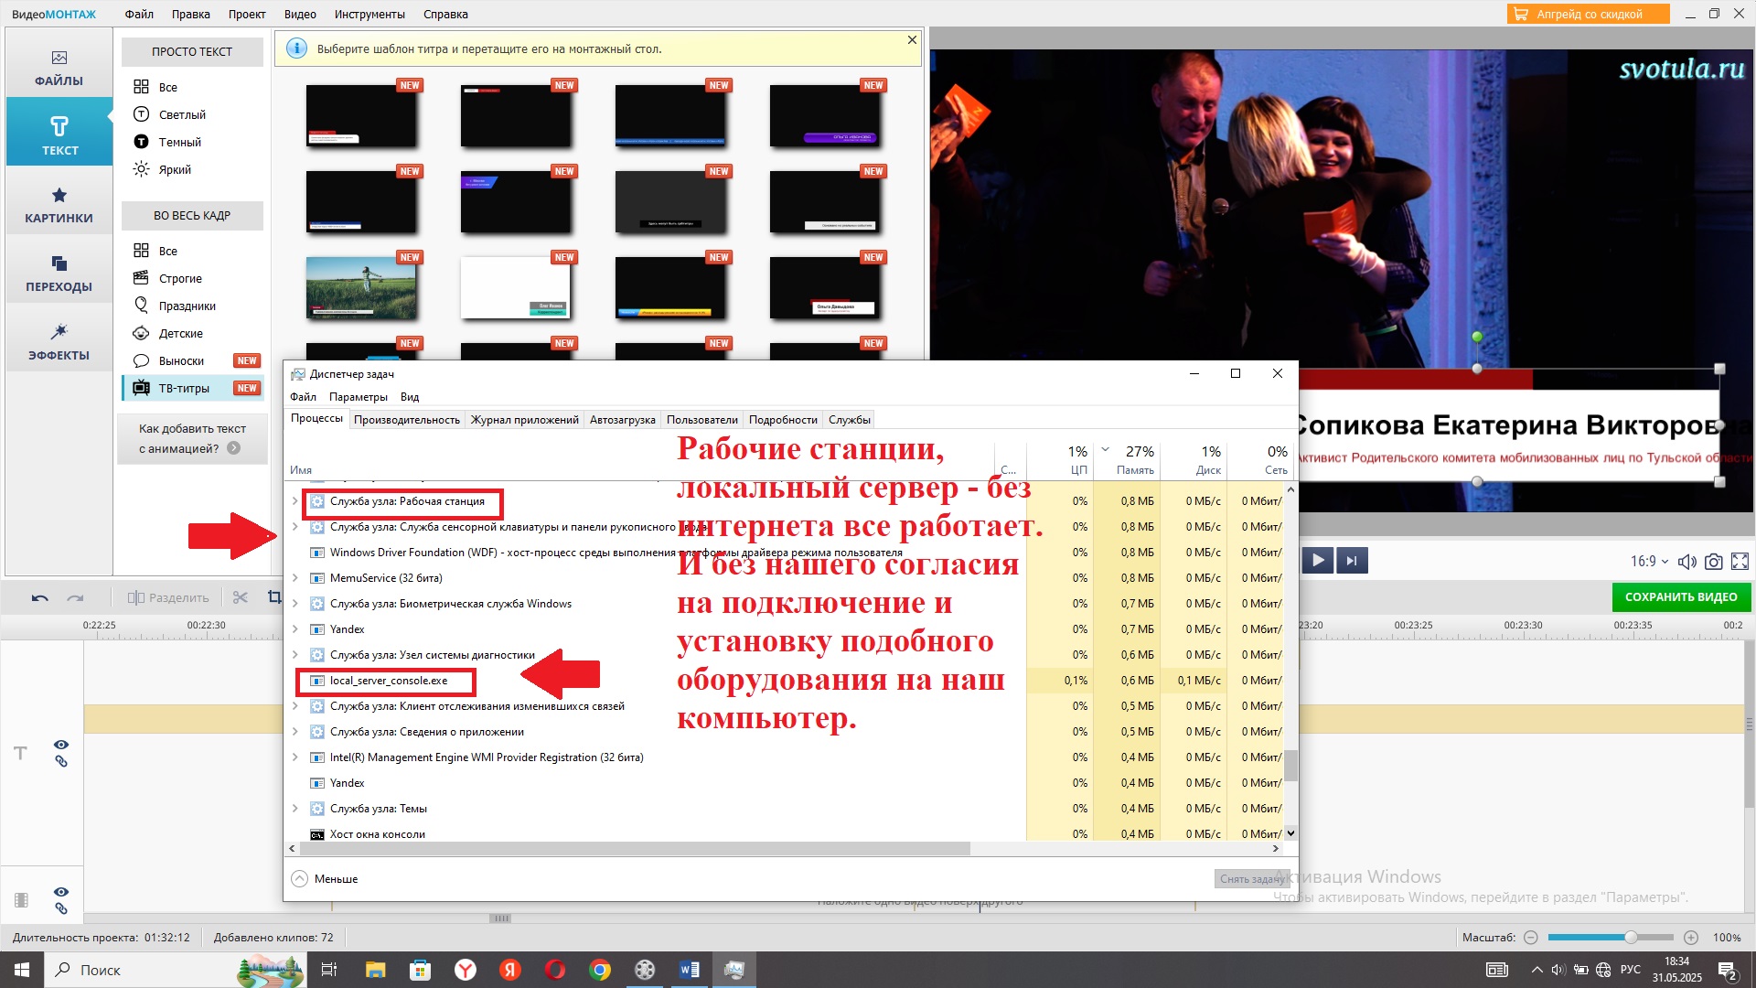Click the undo arrow icon
The image size is (1756, 988).
pos(40,597)
